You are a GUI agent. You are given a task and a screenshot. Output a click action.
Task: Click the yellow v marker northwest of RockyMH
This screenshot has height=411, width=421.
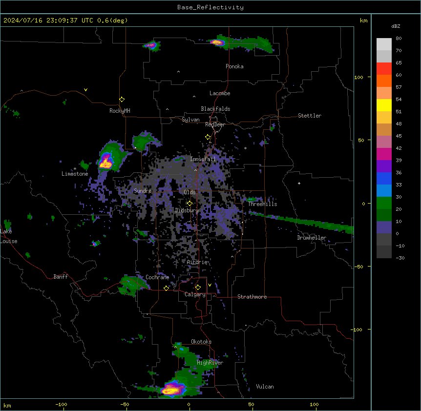[x=85, y=90]
